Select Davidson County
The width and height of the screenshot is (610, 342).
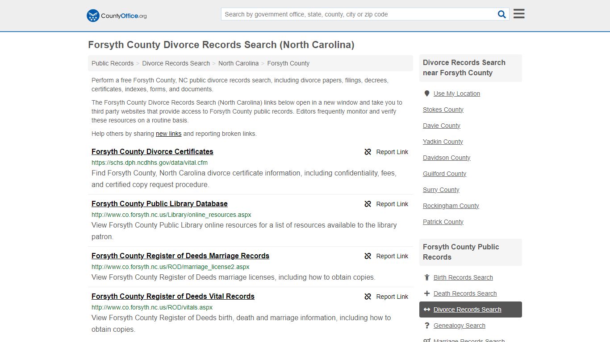point(447,158)
